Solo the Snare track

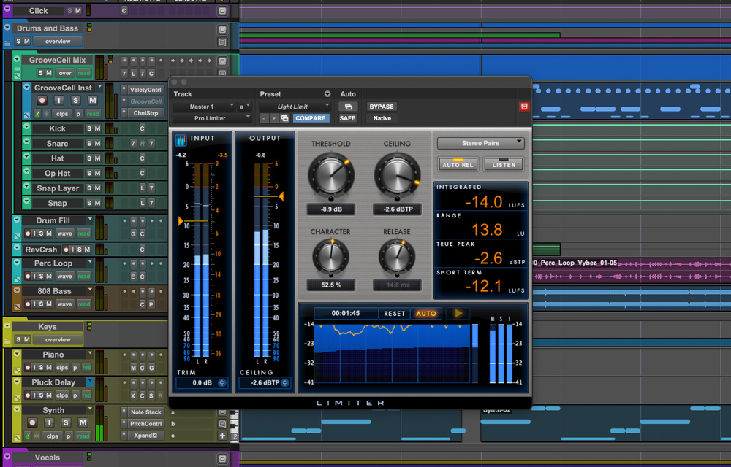[x=89, y=144]
